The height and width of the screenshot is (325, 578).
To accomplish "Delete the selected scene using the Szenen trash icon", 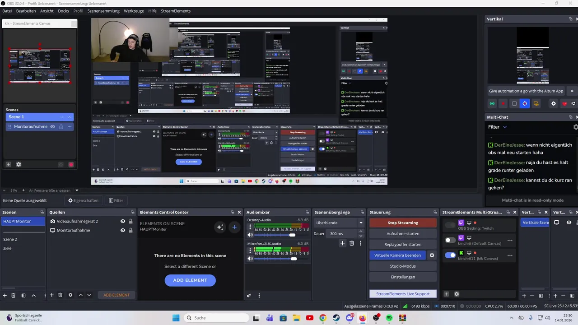I will pyautogui.click(x=14, y=295).
